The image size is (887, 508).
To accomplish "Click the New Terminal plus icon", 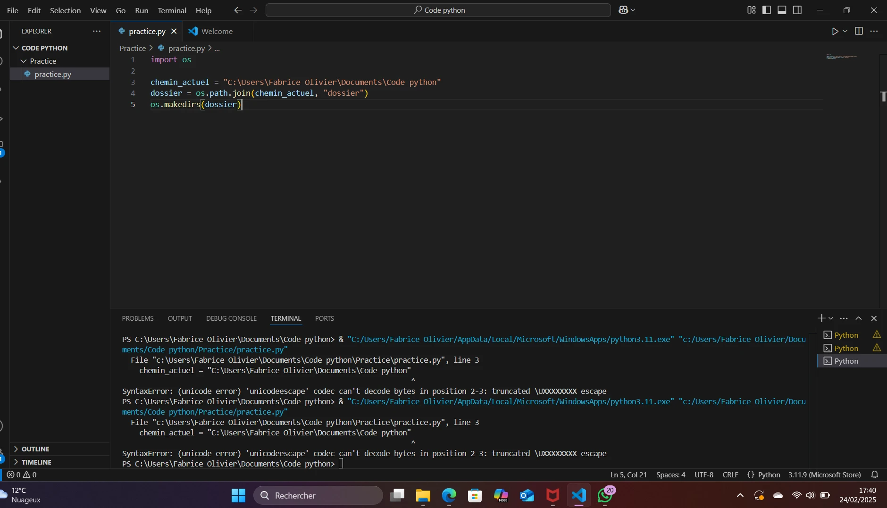I will coord(821,318).
